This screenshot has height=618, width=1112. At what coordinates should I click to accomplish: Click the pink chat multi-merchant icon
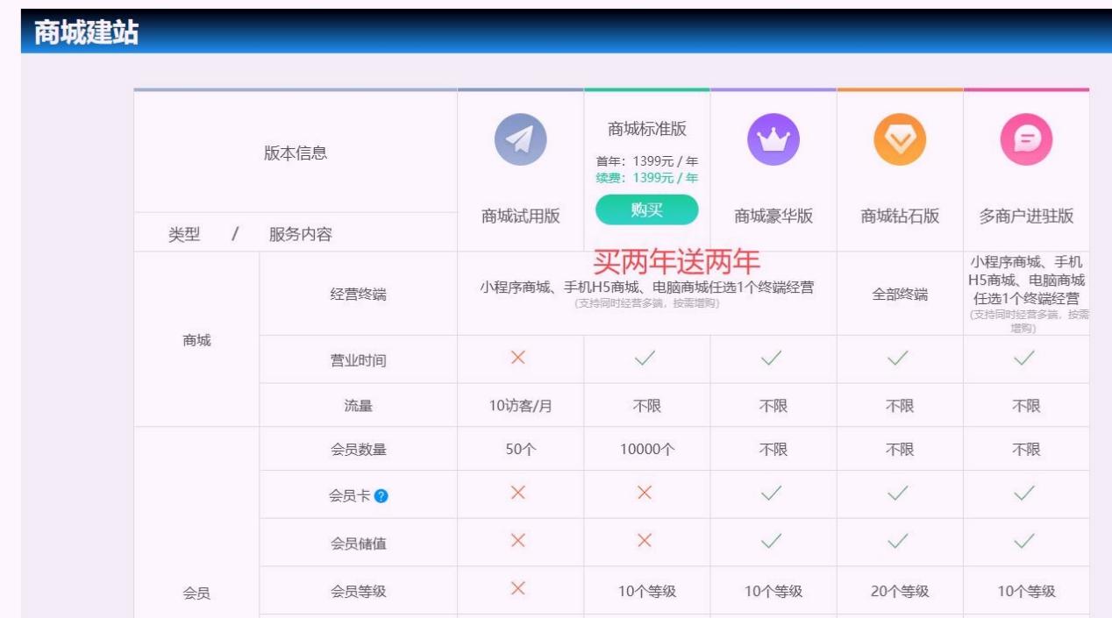[1026, 140]
